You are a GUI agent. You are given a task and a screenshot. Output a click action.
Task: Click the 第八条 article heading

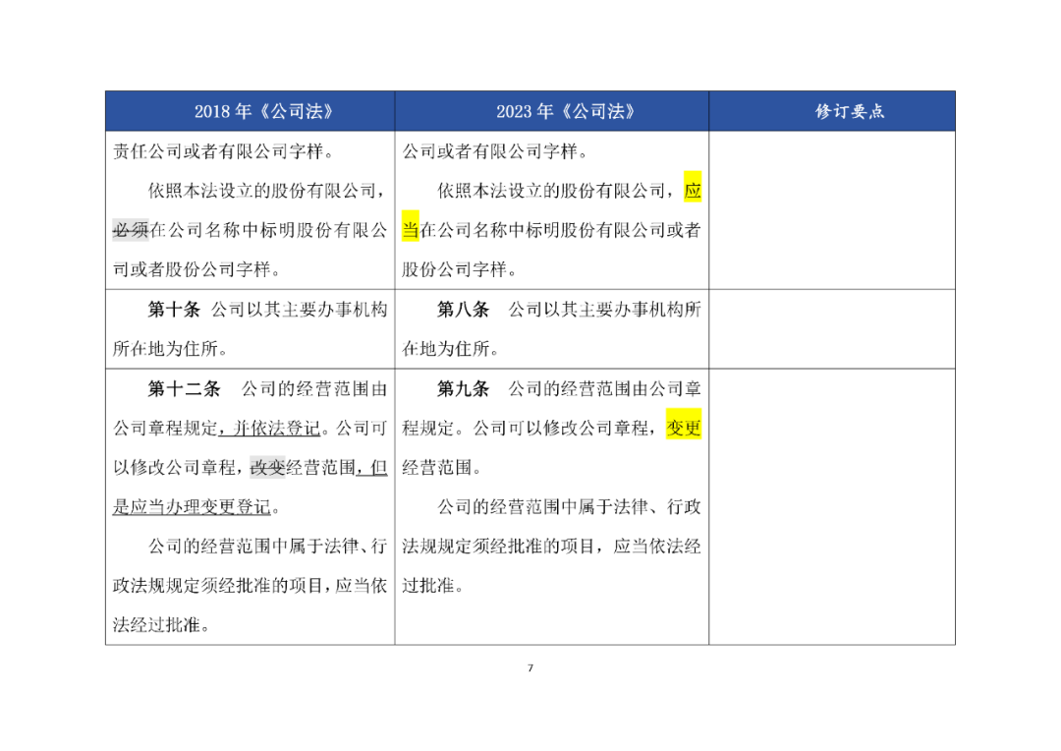point(464,310)
